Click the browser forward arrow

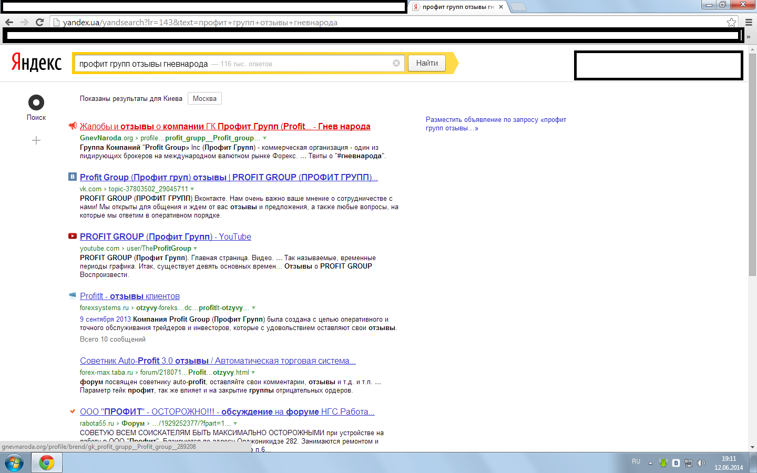point(24,22)
